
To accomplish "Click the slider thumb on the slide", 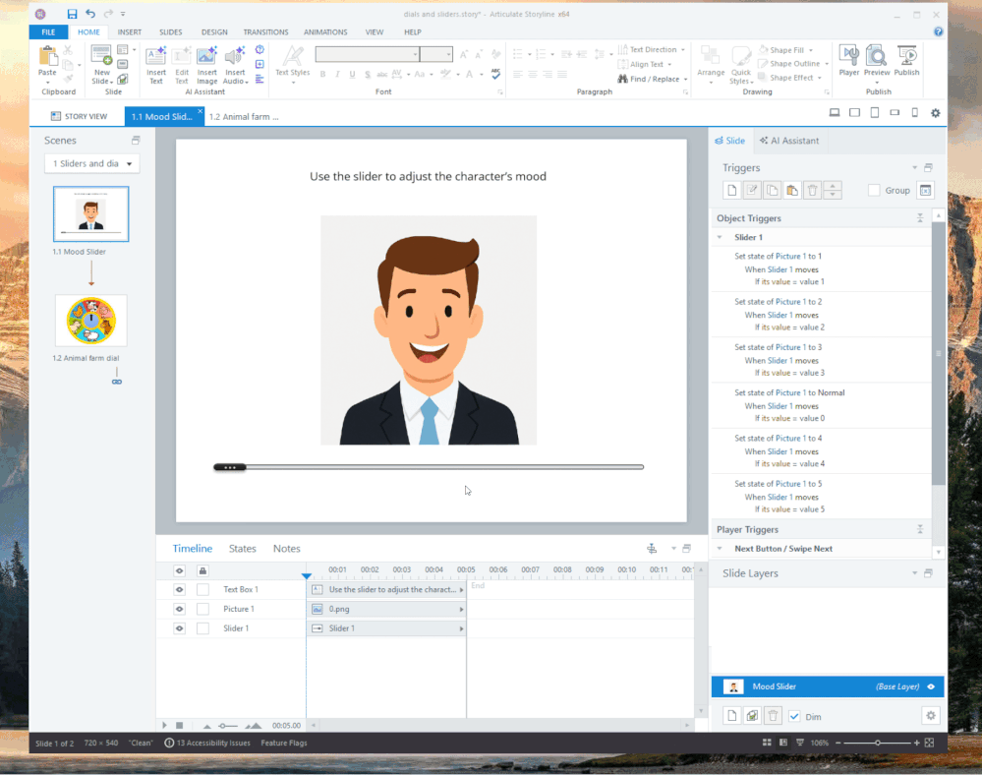I will click(229, 467).
